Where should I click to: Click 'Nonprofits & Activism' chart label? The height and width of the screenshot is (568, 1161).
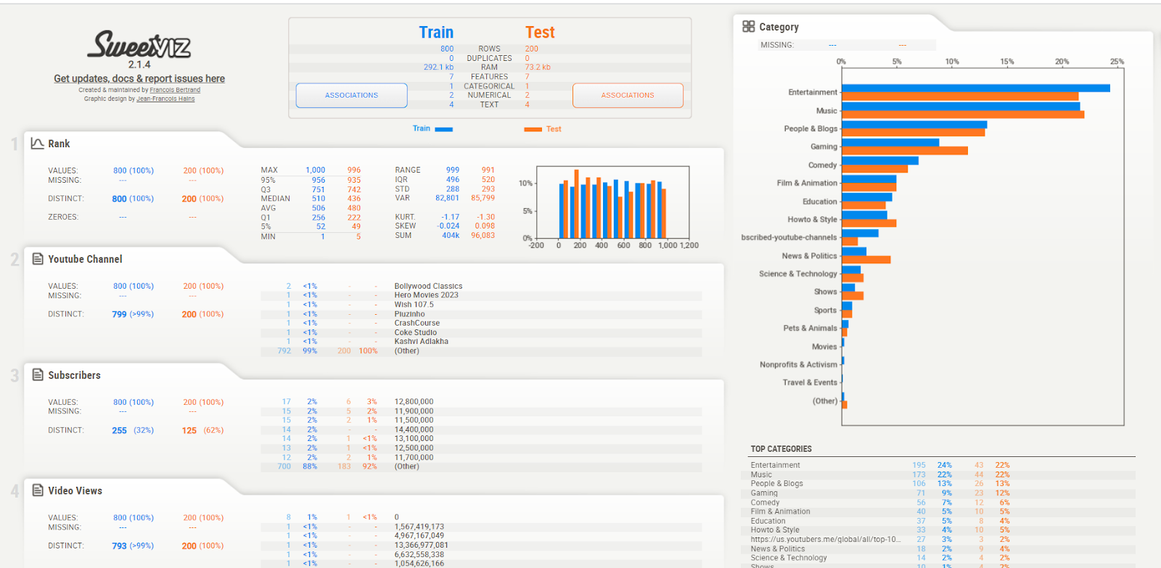pyautogui.click(x=798, y=364)
